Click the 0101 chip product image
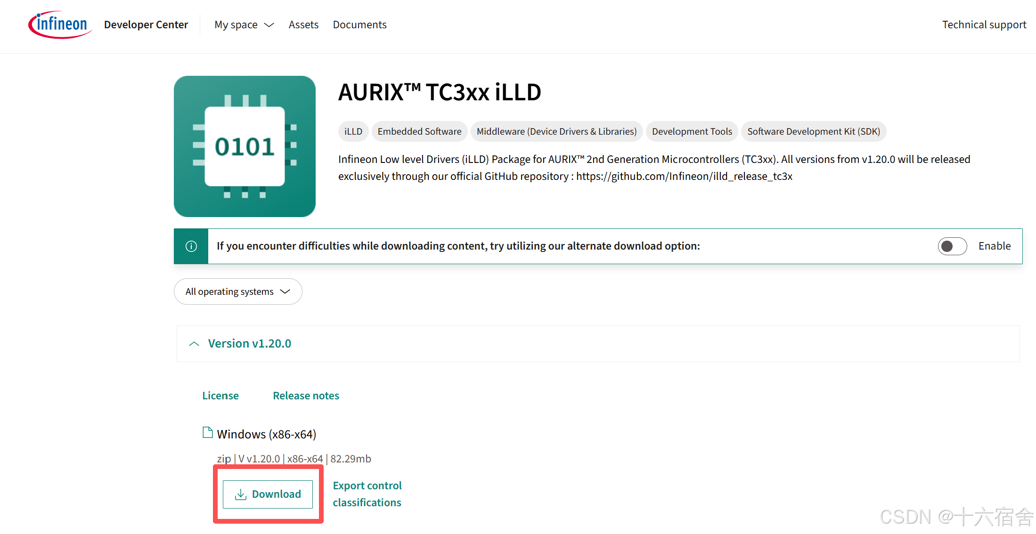Viewport: 1036px width, 534px height. pyautogui.click(x=245, y=146)
